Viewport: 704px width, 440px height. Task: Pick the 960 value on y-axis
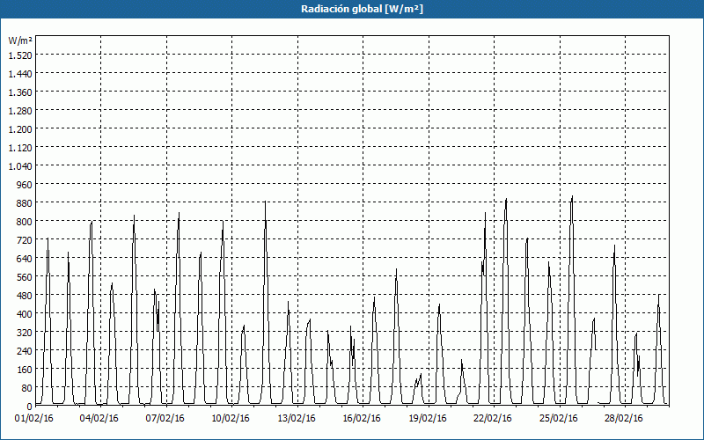(23, 184)
